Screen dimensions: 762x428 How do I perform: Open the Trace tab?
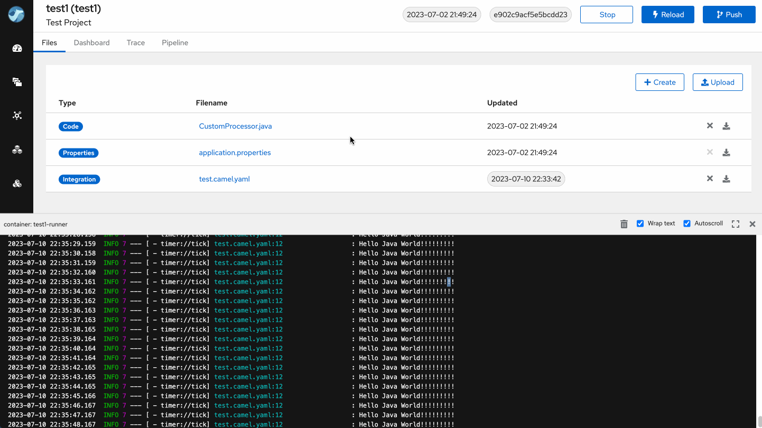point(136,43)
